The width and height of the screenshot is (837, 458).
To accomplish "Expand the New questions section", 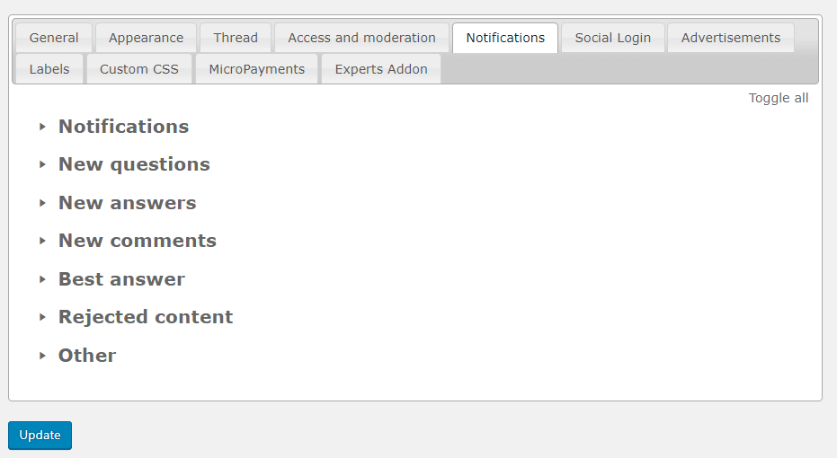I will 134,164.
